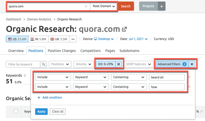Clear the quora.com search field X icon

pos(86,6)
